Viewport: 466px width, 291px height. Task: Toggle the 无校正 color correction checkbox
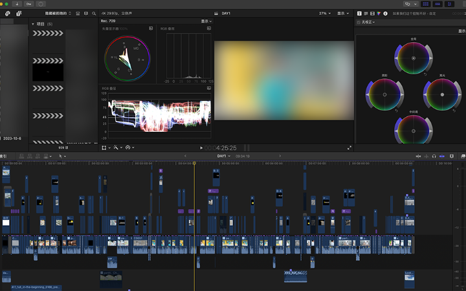[359, 22]
